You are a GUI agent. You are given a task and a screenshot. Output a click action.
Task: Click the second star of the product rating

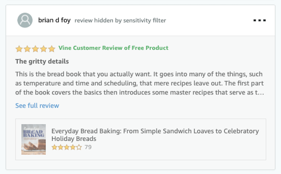[x=60, y=147]
